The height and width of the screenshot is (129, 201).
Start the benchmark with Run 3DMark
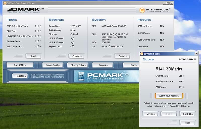pos(20,65)
